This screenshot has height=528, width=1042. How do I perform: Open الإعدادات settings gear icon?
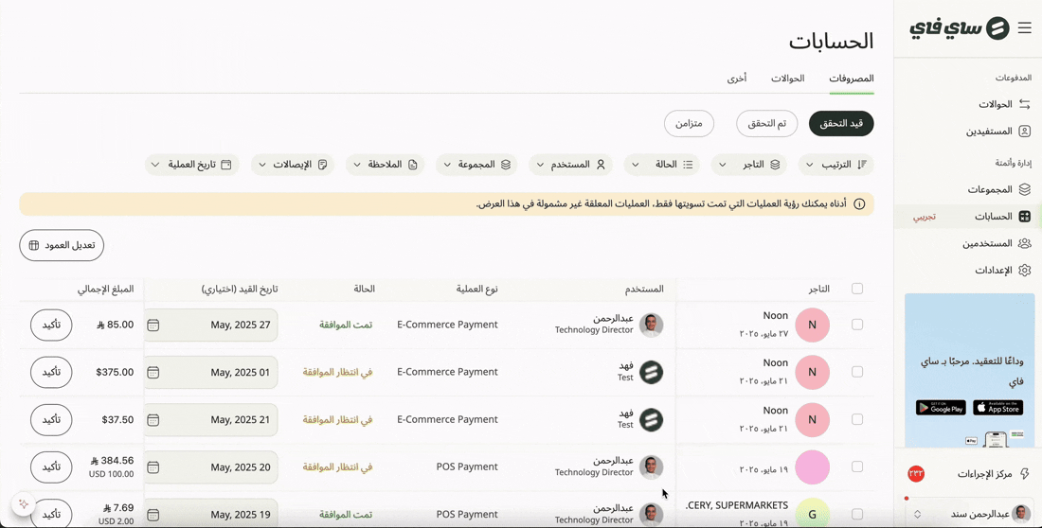[x=1024, y=271]
